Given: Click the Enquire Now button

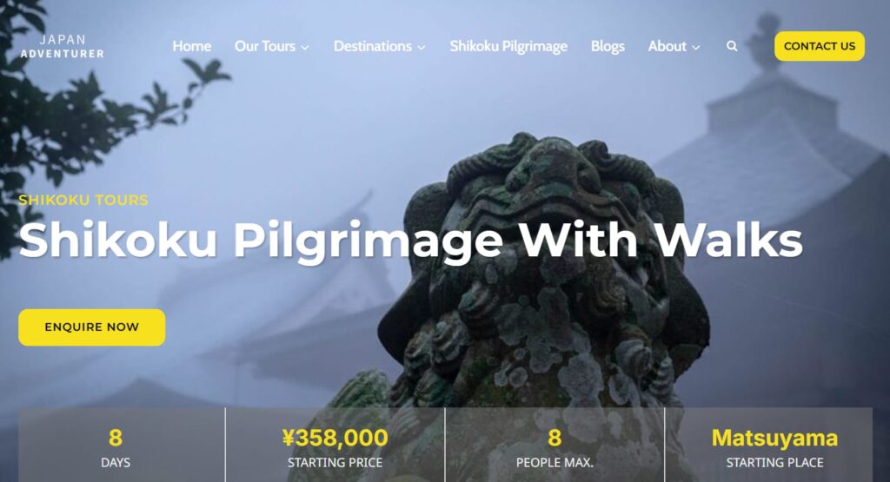Looking at the screenshot, I should [92, 327].
